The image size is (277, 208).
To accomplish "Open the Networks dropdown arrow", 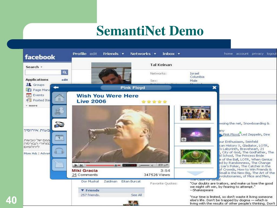I will (155, 54).
